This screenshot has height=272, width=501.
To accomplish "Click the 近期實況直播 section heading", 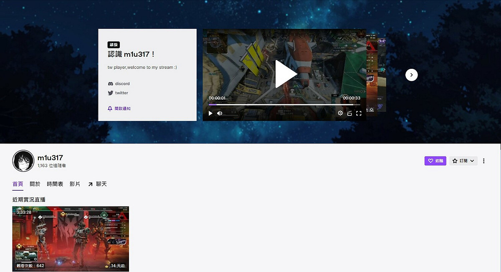I will point(29,200).
